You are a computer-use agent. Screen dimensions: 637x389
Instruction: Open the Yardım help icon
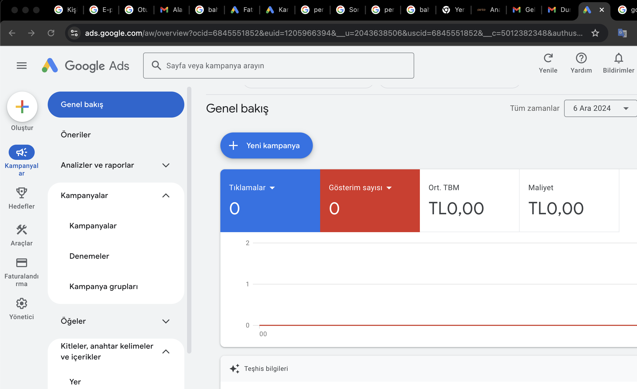coord(581,58)
